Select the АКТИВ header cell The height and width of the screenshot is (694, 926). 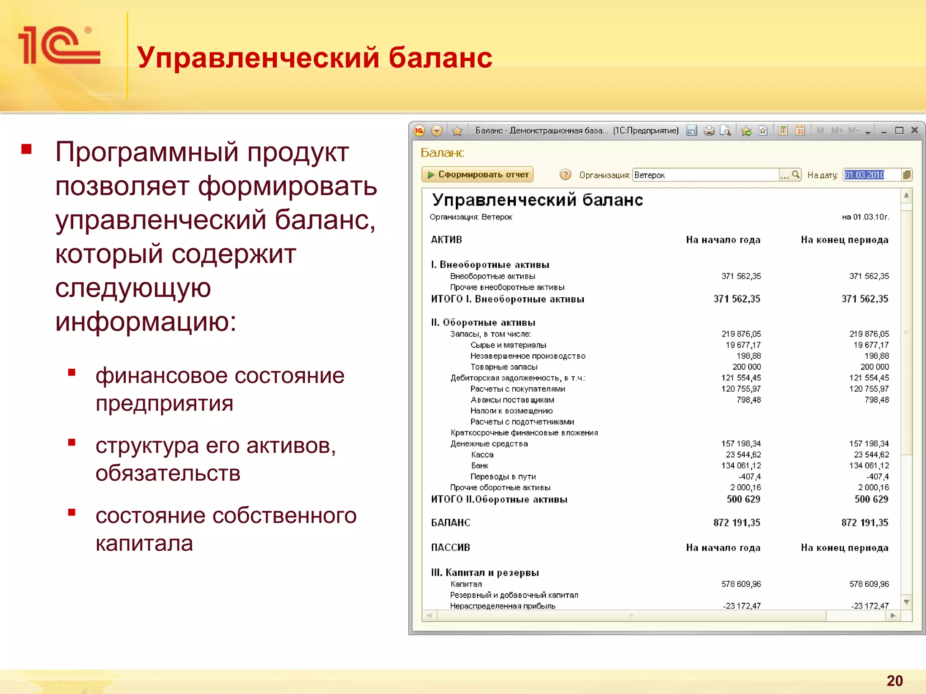[446, 239]
